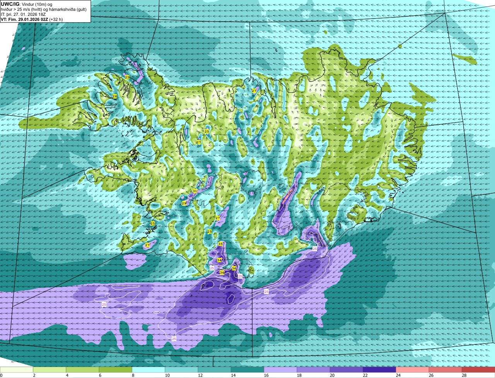Viewport: 495px width, 378px height.
Task: Click the 24–26 m/s light pink legend swatch
Action: (413, 369)
